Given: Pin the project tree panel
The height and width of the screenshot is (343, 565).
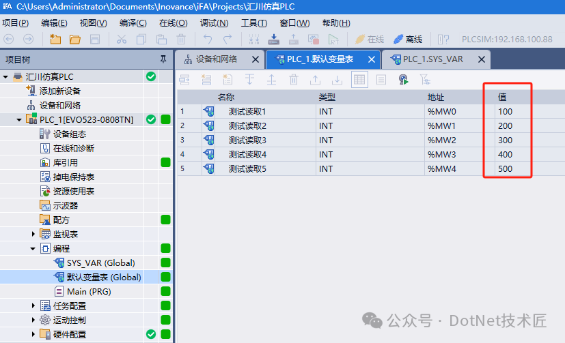Looking at the screenshot, I should (x=163, y=59).
